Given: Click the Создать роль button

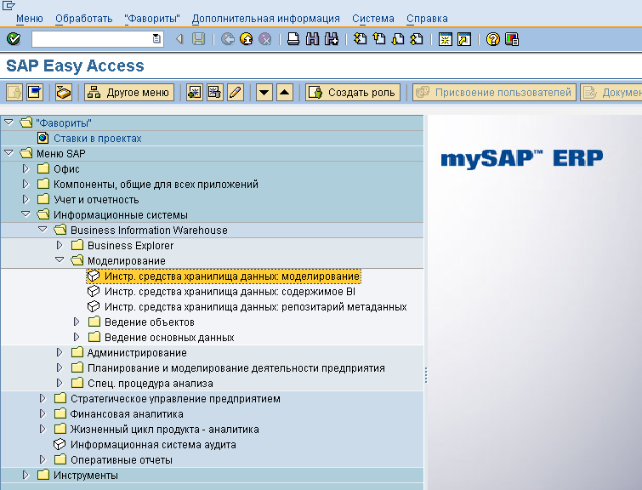Looking at the screenshot, I should (x=353, y=92).
